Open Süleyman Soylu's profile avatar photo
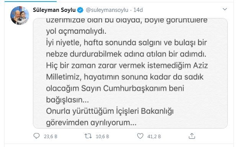 [x=20, y=15]
